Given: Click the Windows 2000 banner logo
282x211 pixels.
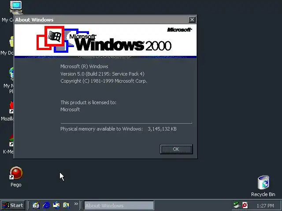Looking at the screenshot, I should (104, 40).
